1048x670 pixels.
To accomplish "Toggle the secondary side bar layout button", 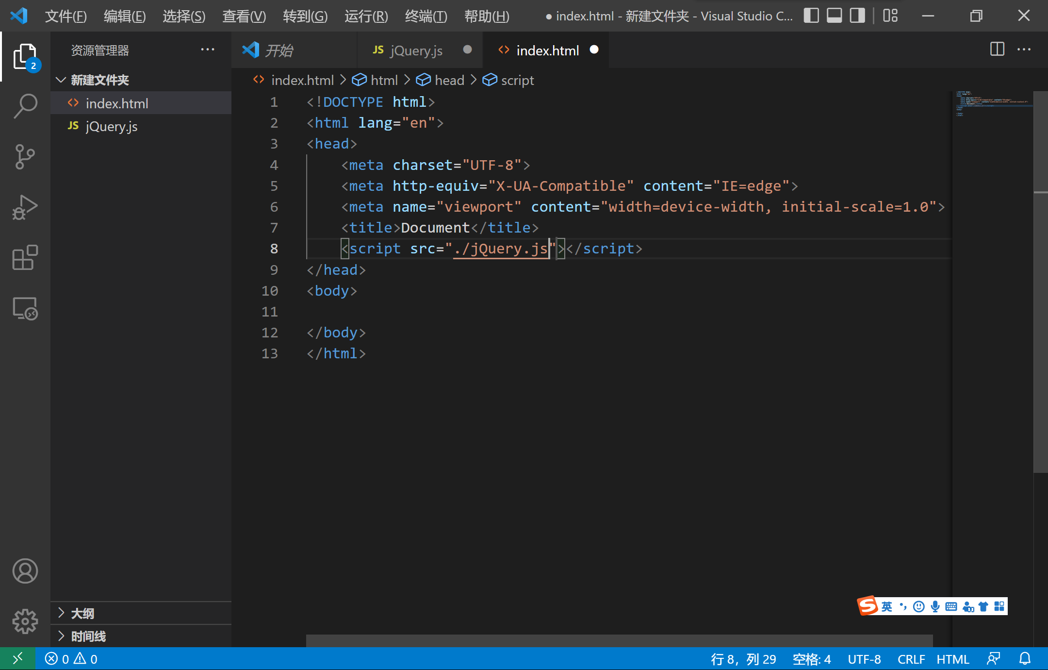I will click(857, 16).
